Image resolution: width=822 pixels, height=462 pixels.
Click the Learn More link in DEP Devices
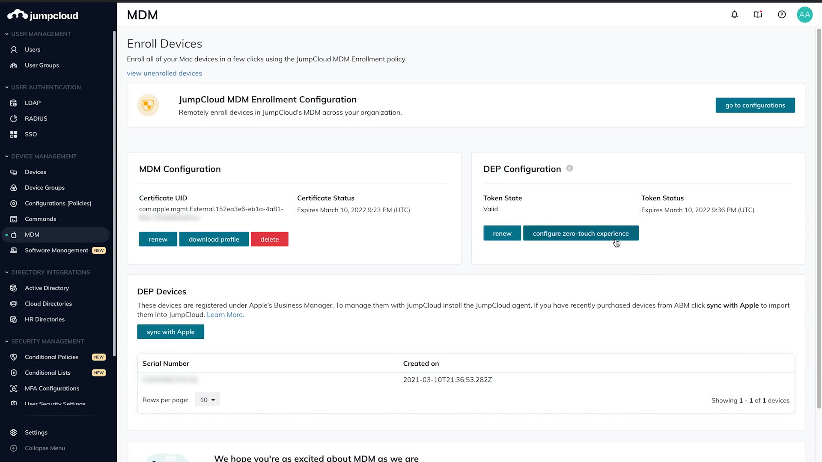click(x=225, y=314)
